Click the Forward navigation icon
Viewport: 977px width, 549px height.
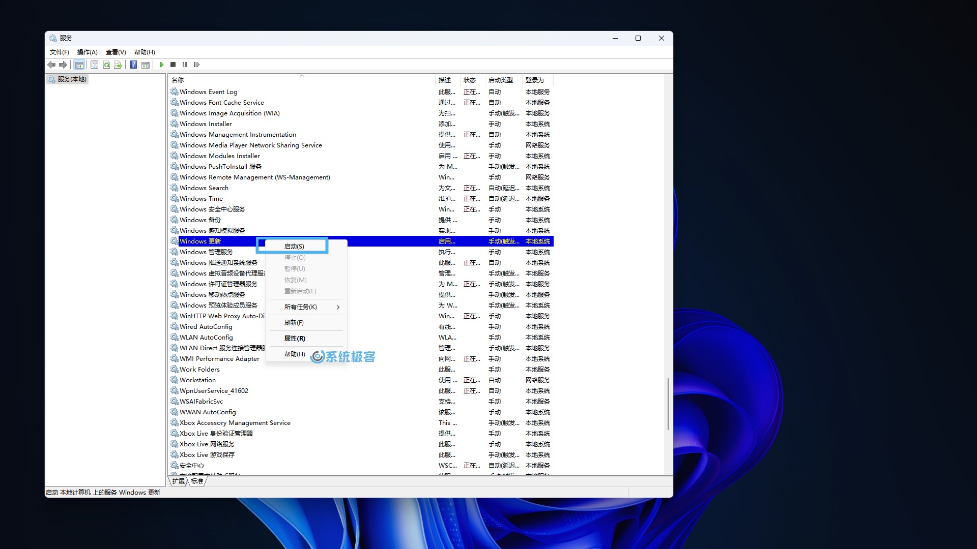click(64, 65)
